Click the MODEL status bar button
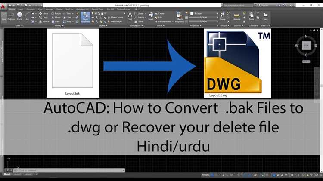Image resolution: width=323 pixels, height=181 pixels. pos(206,175)
